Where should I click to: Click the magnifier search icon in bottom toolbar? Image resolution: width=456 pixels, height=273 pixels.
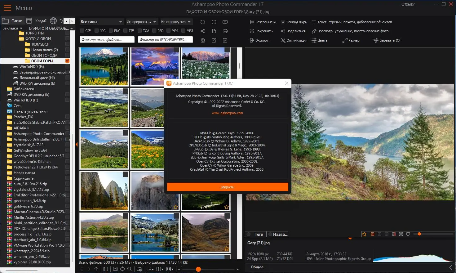coord(130,269)
